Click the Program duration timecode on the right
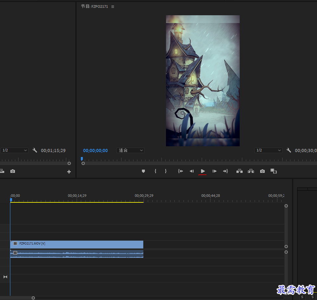The height and width of the screenshot is (300, 317). point(306,150)
